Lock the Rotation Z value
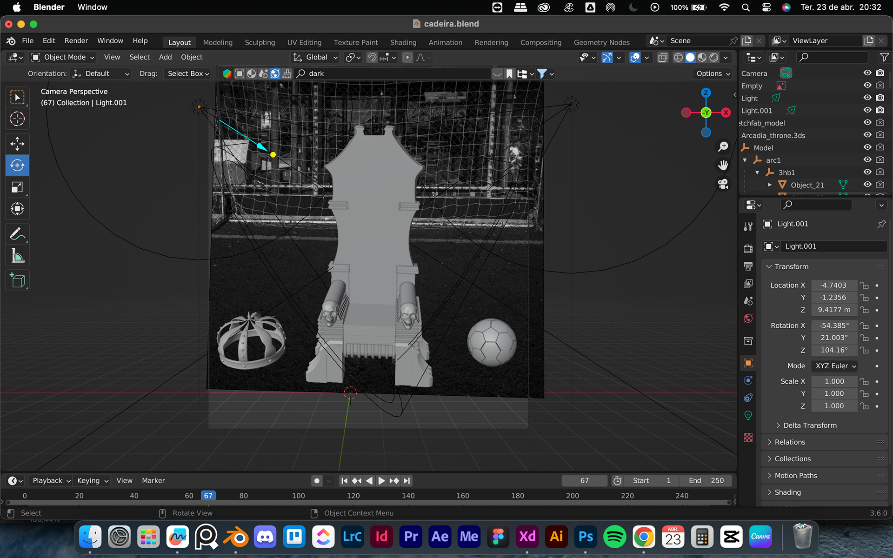The width and height of the screenshot is (893, 558). (864, 350)
